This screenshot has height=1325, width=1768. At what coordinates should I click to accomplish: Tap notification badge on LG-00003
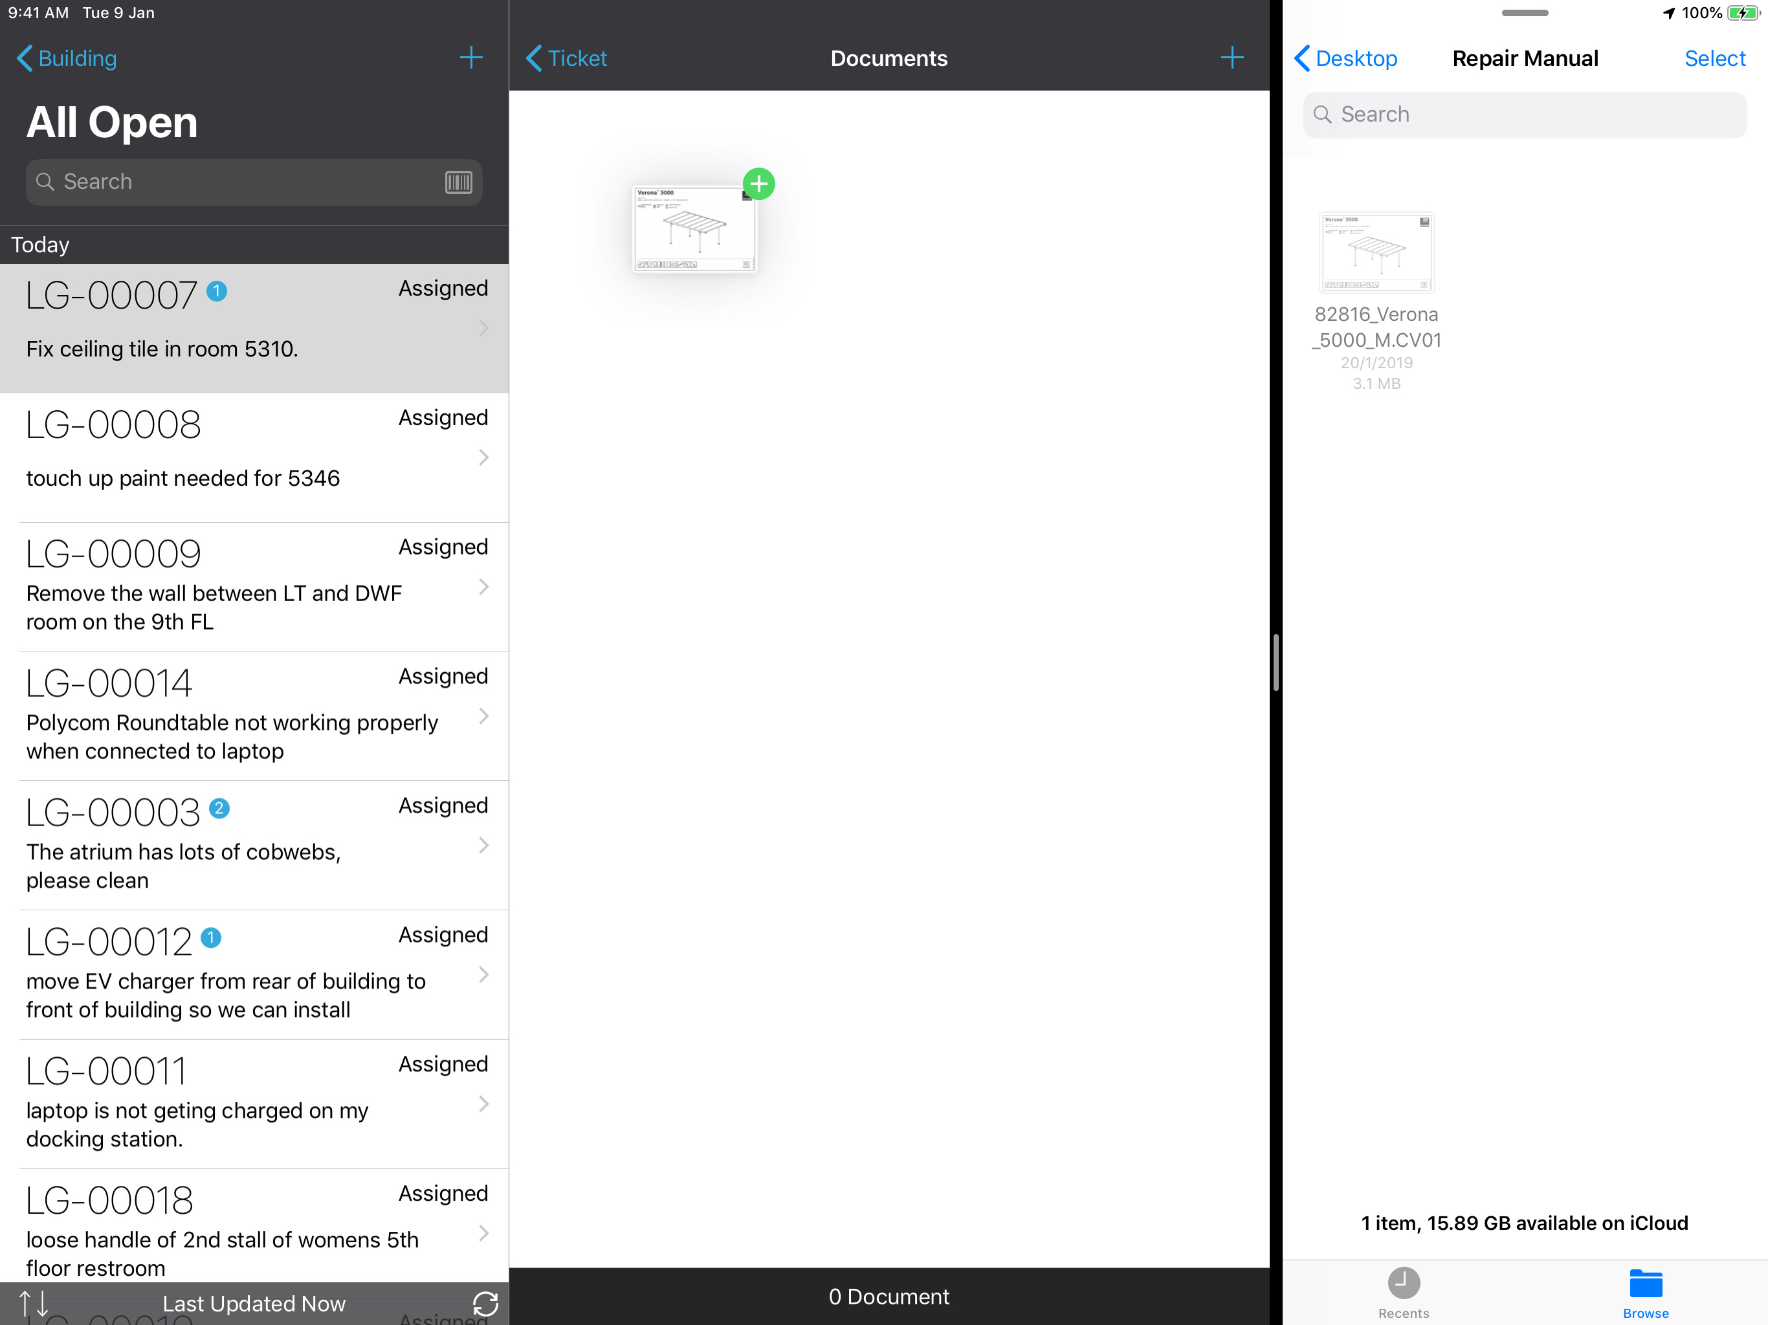tap(219, 809)
